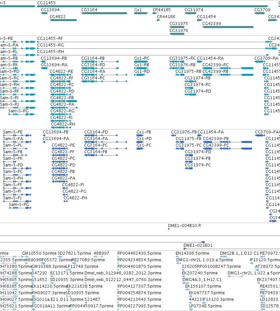The height and width of the screenshot is (311, 280).
Task: Open protein CG31974-PC
Action: [x=198, y=165]
